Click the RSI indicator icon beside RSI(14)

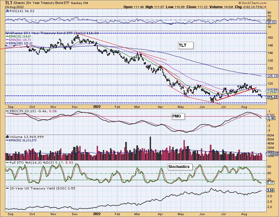(x=7, y=11)
